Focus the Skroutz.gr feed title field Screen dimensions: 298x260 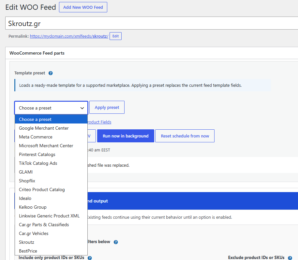coord(152,23)
